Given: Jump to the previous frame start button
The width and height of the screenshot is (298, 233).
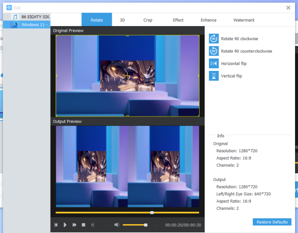Looking at the screenshot, I should [56, 225].
